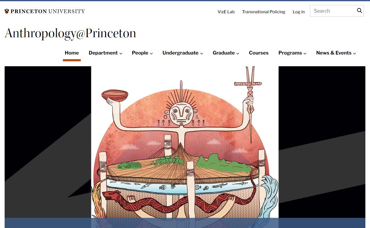Open the Undergraduate dropdown arrow
Screen dimensions: 370x228
(x=202, y=53)
